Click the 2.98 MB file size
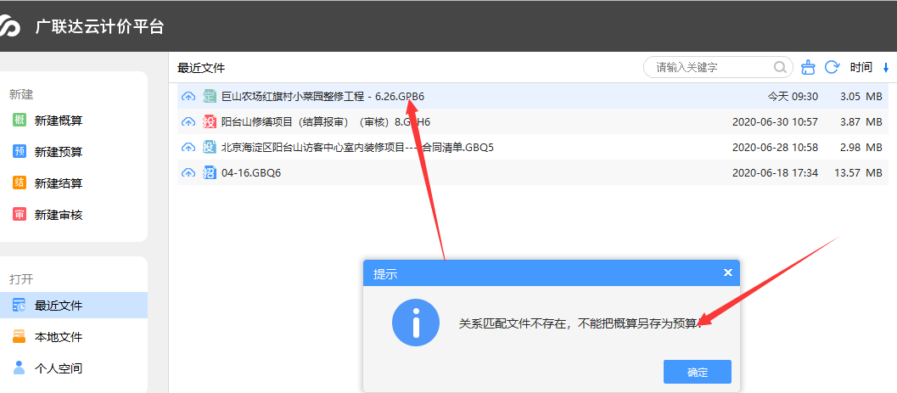 (x=861, y=148)
